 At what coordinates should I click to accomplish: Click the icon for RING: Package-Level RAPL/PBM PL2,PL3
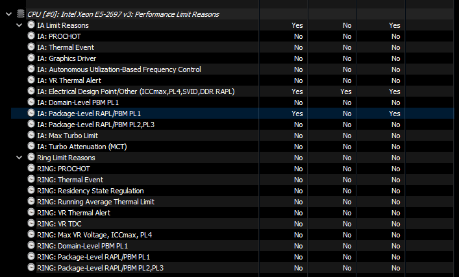point(31,267)
